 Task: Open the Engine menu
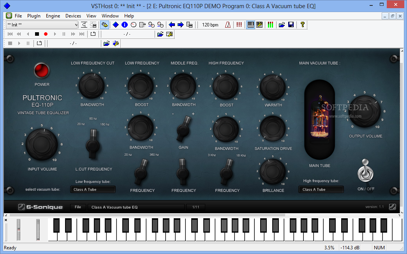53,16
